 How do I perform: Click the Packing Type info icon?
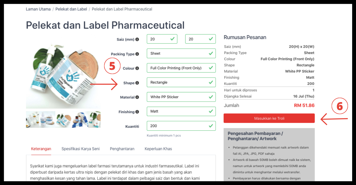coord(137,54)
